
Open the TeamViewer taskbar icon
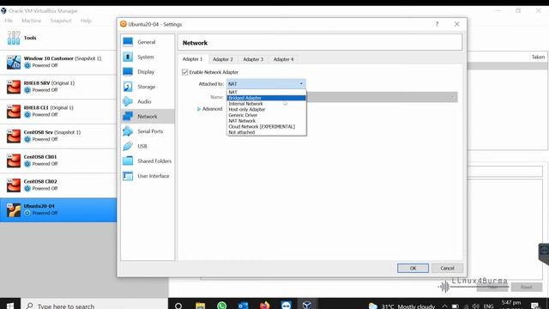(286, 306)
